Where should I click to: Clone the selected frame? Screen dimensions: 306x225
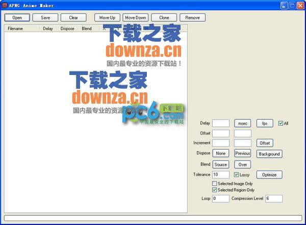(164, 17)
